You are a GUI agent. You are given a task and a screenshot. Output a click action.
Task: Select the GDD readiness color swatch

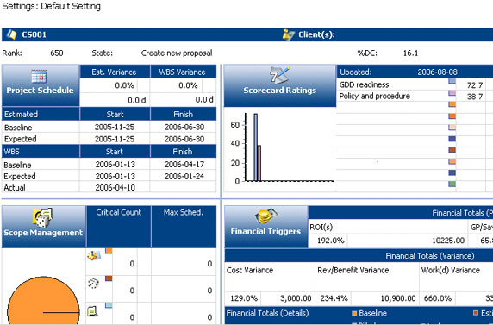click(x=452, y=81)
